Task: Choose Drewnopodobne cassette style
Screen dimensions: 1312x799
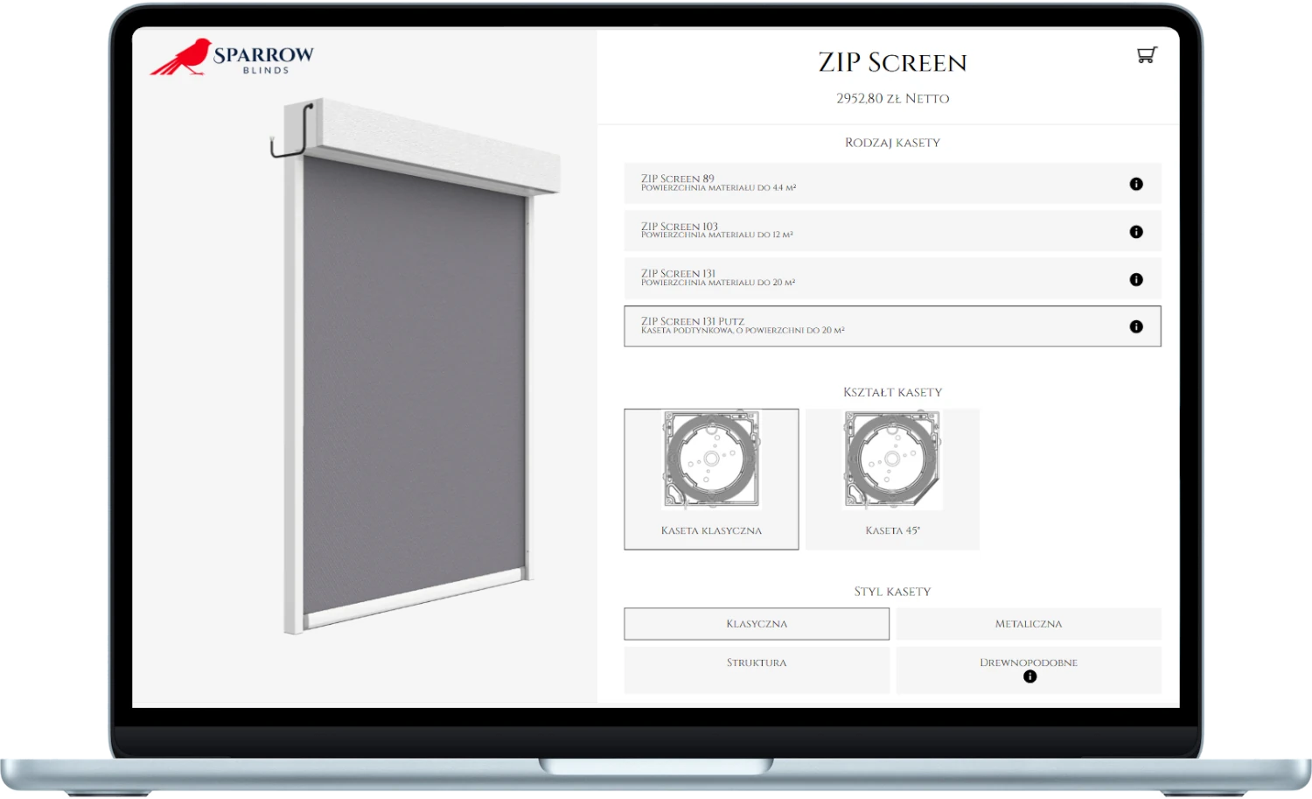Action: pos(1029,670)
